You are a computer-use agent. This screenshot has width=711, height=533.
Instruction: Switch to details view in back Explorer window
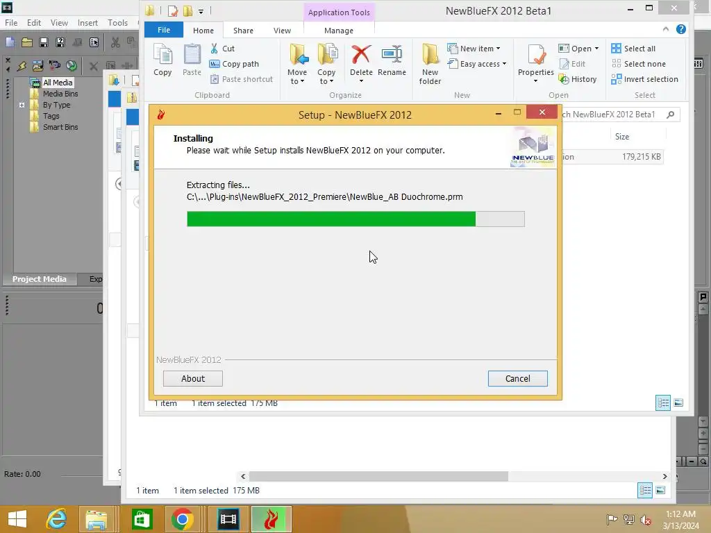point(645,490)
